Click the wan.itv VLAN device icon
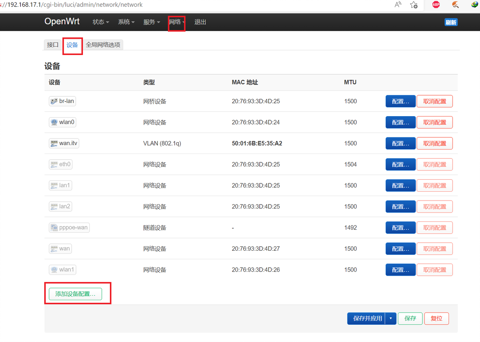The image size is (480, 342). (54, 143)
